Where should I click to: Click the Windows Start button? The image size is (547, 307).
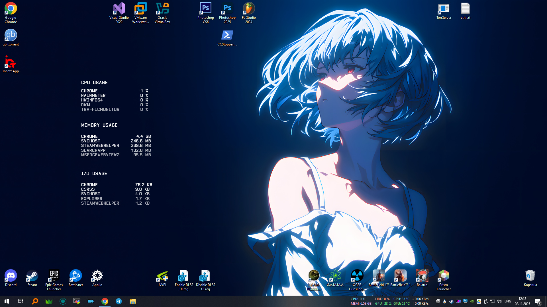[x=7, y=301]
